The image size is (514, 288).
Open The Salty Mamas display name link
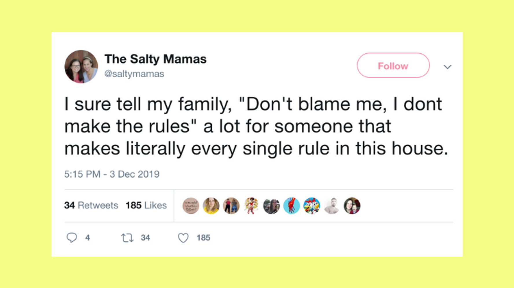coord(156,59)
